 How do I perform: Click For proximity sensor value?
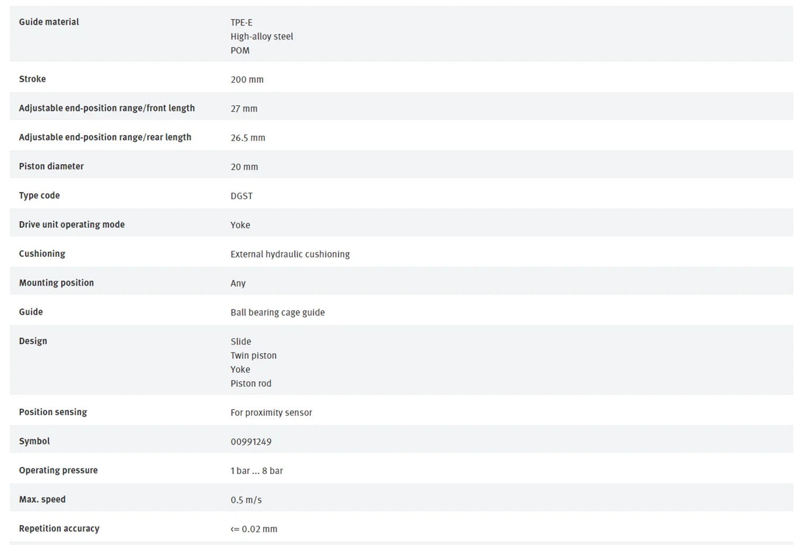[271, 413]
